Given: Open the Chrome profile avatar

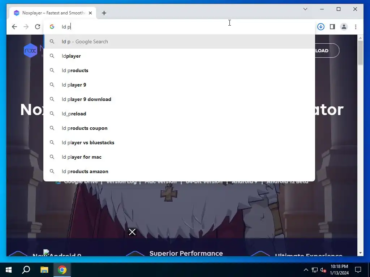Looking at the screenshot, I should 344,27.
